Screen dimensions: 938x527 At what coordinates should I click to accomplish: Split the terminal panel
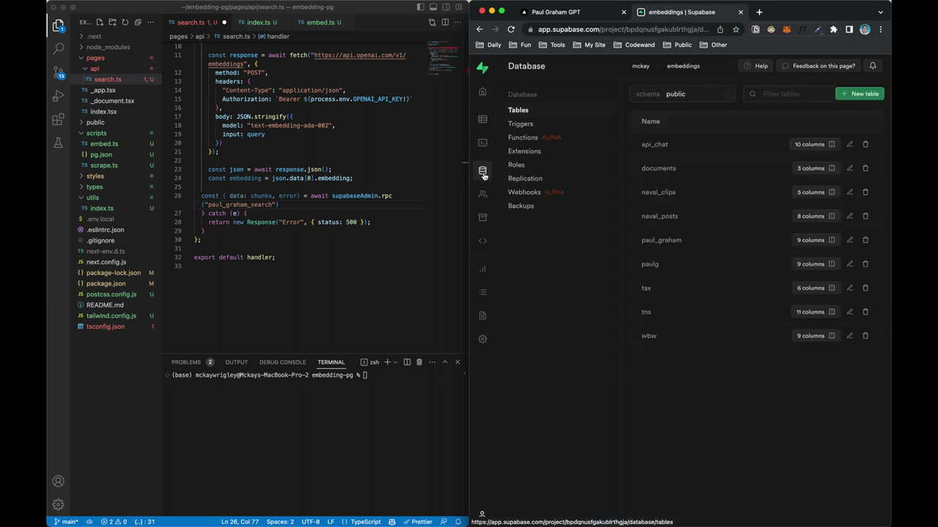407,362
